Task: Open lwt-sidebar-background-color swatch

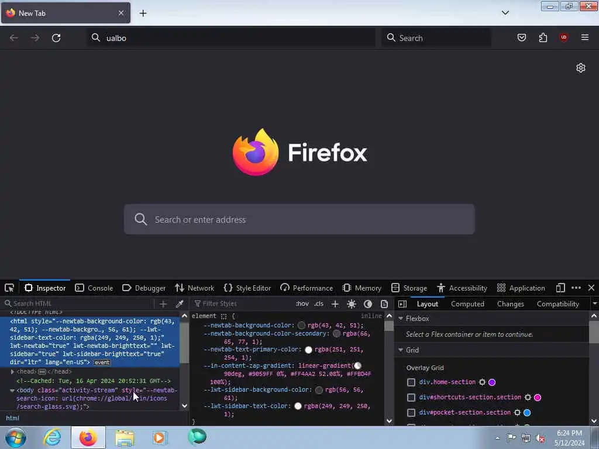Action: (319, 390)
